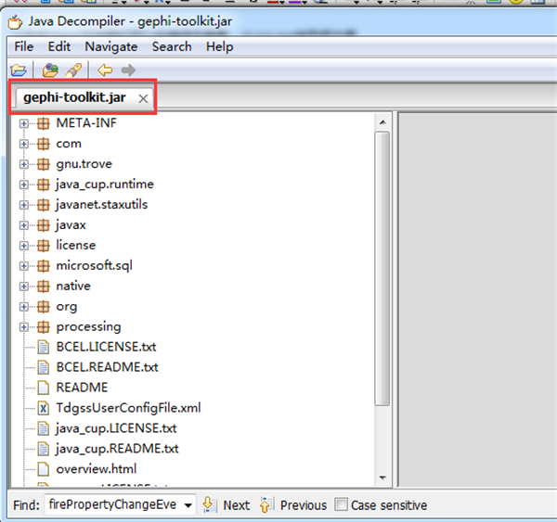The image size is (557, 522).
Task: Click the java_cup.README.txt file icon
Action: point(44,449)
